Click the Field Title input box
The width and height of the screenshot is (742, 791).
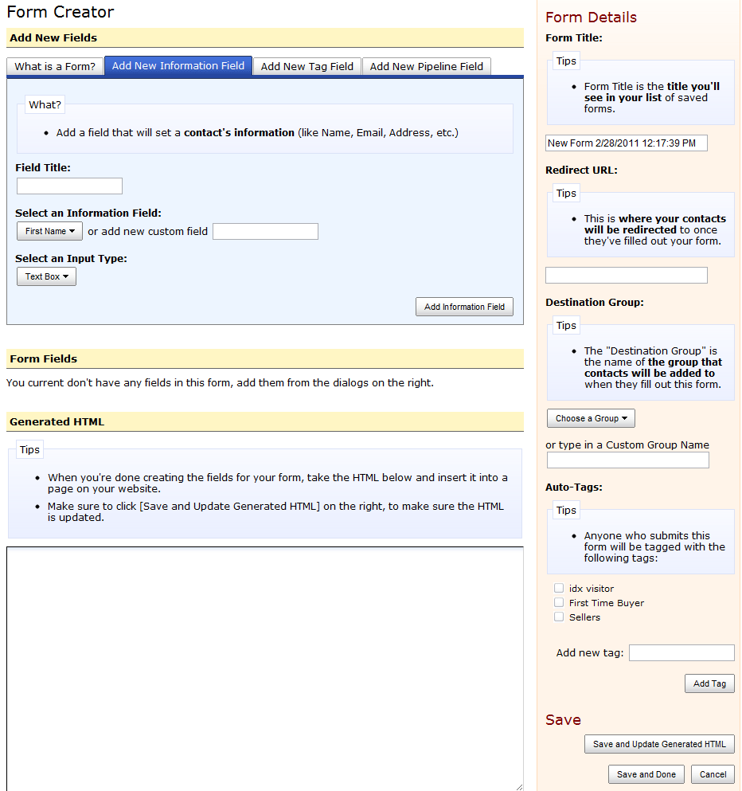click(x=69, y=186)
